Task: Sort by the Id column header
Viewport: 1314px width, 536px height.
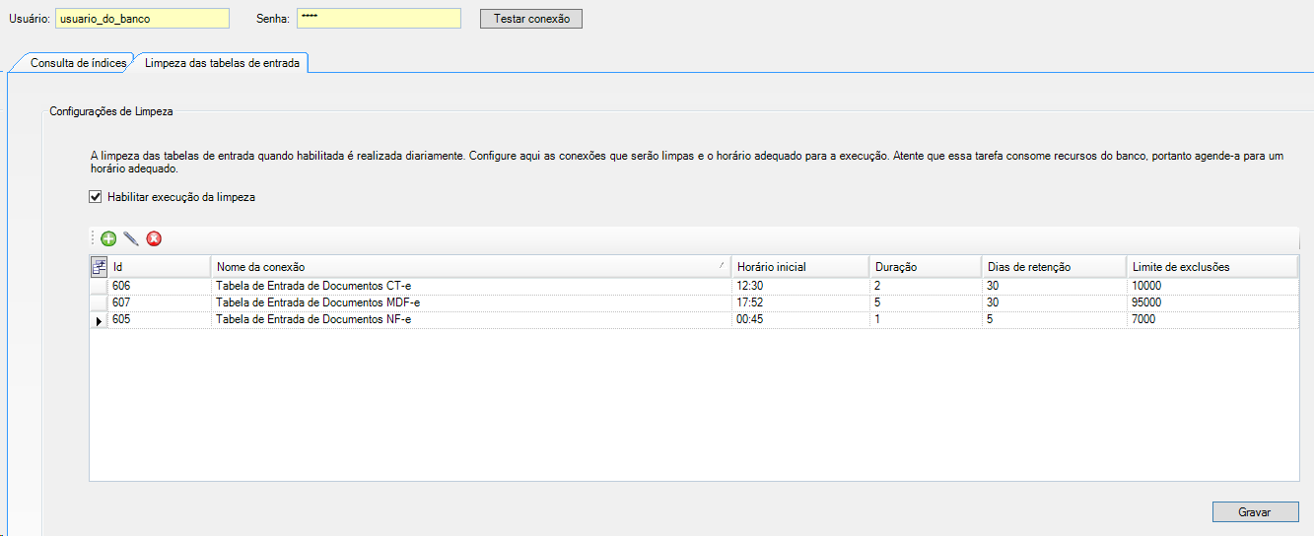Action: point(158,267)
